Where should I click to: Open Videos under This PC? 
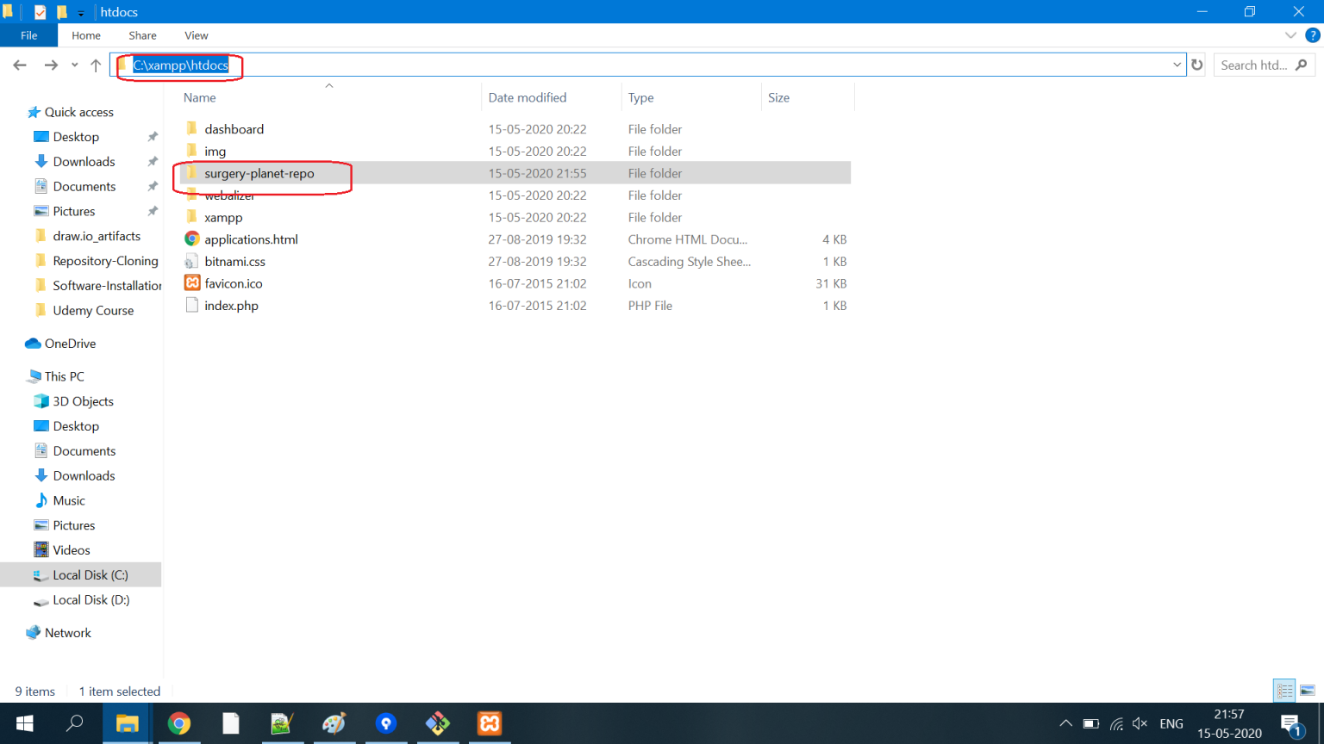click(72, 550)
